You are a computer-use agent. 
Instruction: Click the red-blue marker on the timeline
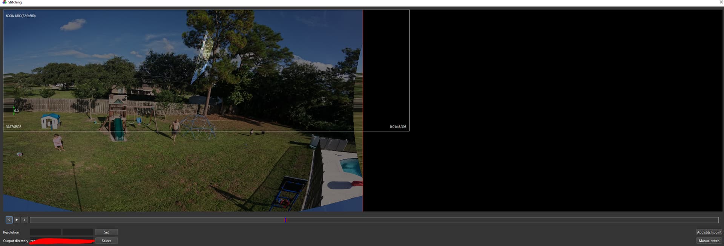pyautogui.click(x=285, y=220)
